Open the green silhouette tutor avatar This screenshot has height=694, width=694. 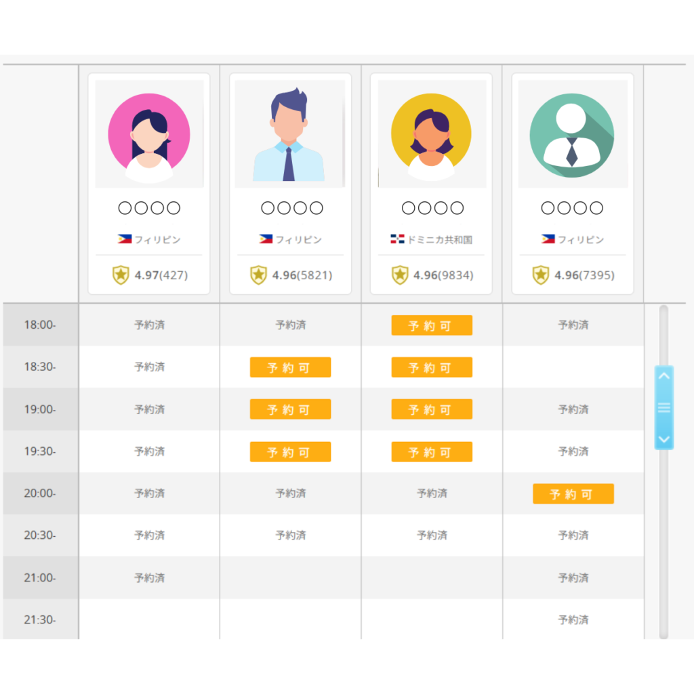[x=572, y=134]
